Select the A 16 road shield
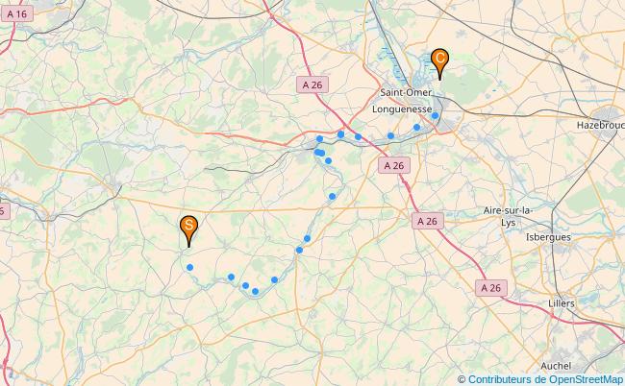Viewport: 625px width, 386px height. [x=17, y=14]
